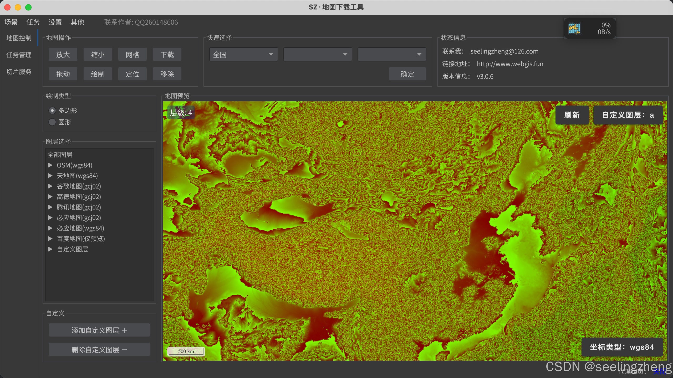Viewport: 673px width, 378px height.
Task: Open the second quick-select dropdown
Action: pos(318,55)
